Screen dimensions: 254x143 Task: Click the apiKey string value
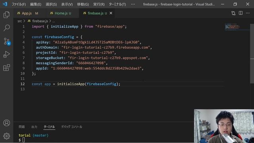(96, 43)
